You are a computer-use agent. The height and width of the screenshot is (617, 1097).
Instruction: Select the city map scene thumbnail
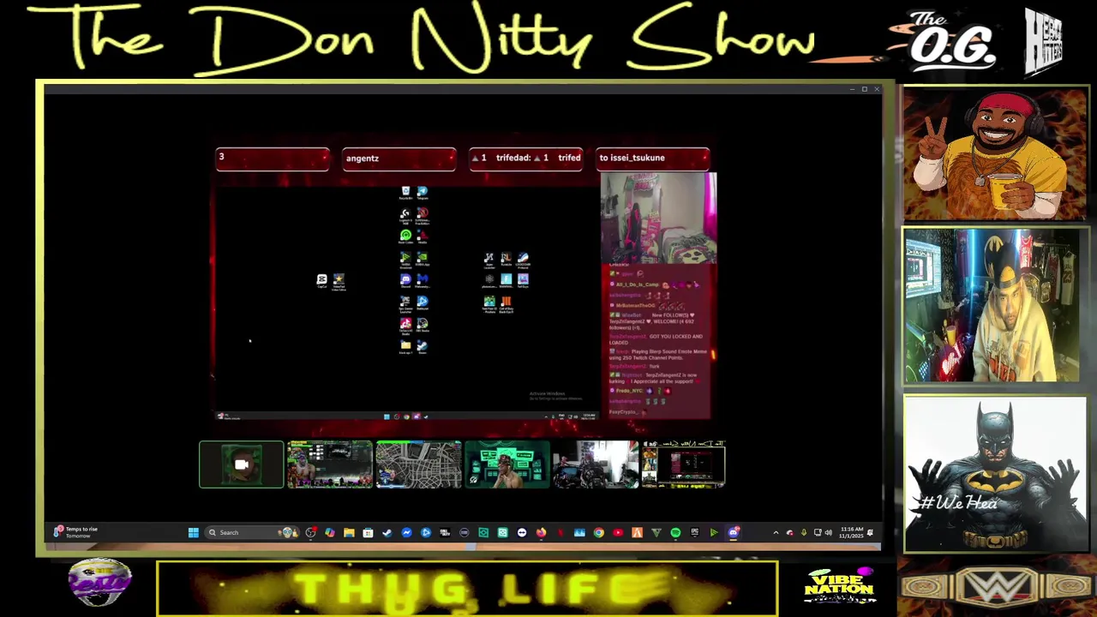pyautogui.click(x=418, y=464)
